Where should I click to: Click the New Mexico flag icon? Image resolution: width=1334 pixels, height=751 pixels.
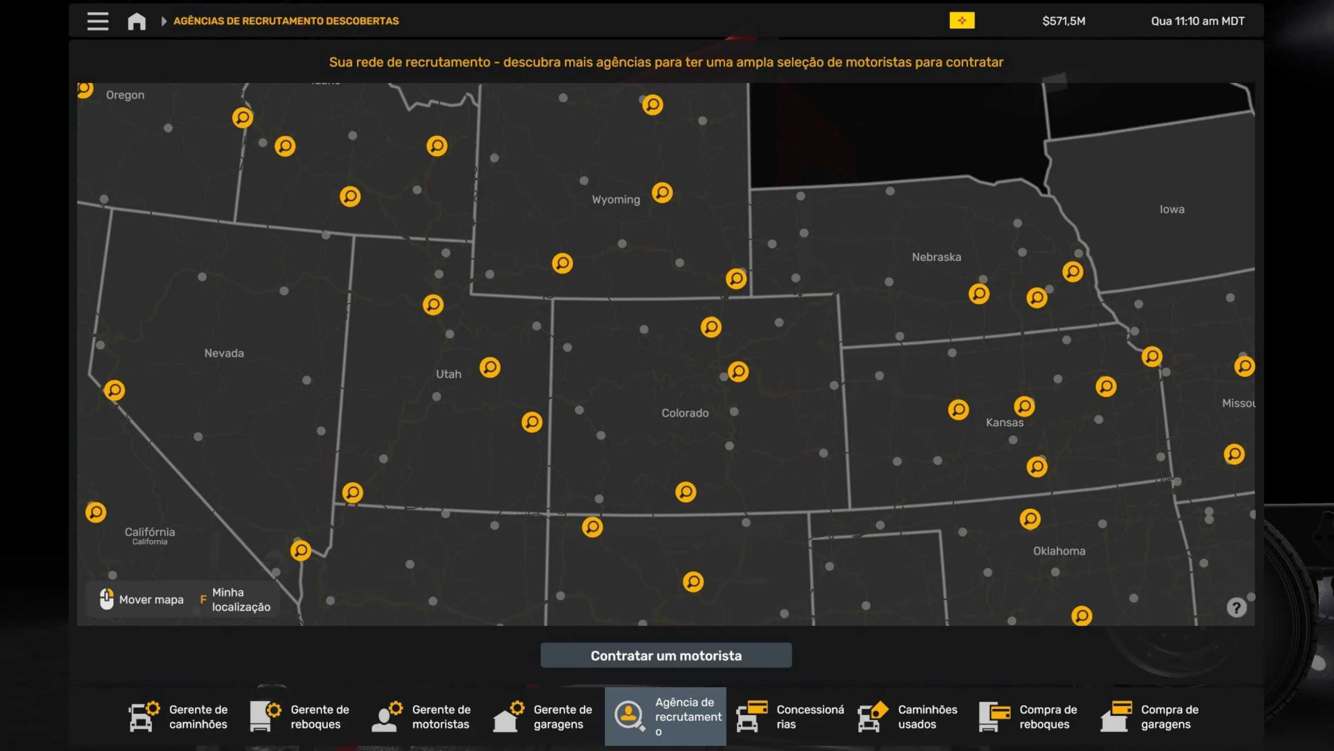(x=962, y=21)
